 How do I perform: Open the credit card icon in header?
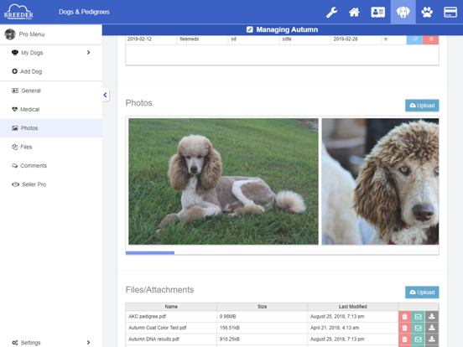[450, 12]
